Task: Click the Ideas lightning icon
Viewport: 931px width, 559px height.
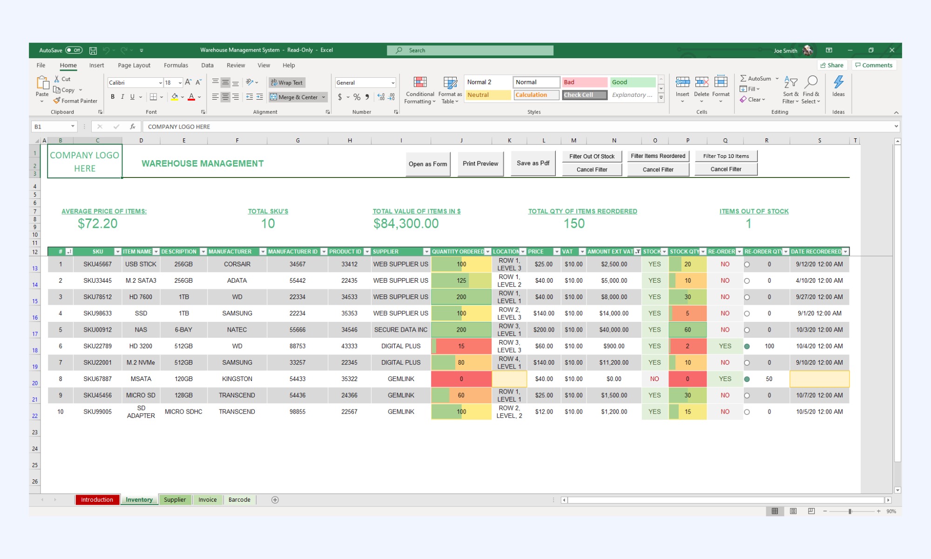Action: 838,82
